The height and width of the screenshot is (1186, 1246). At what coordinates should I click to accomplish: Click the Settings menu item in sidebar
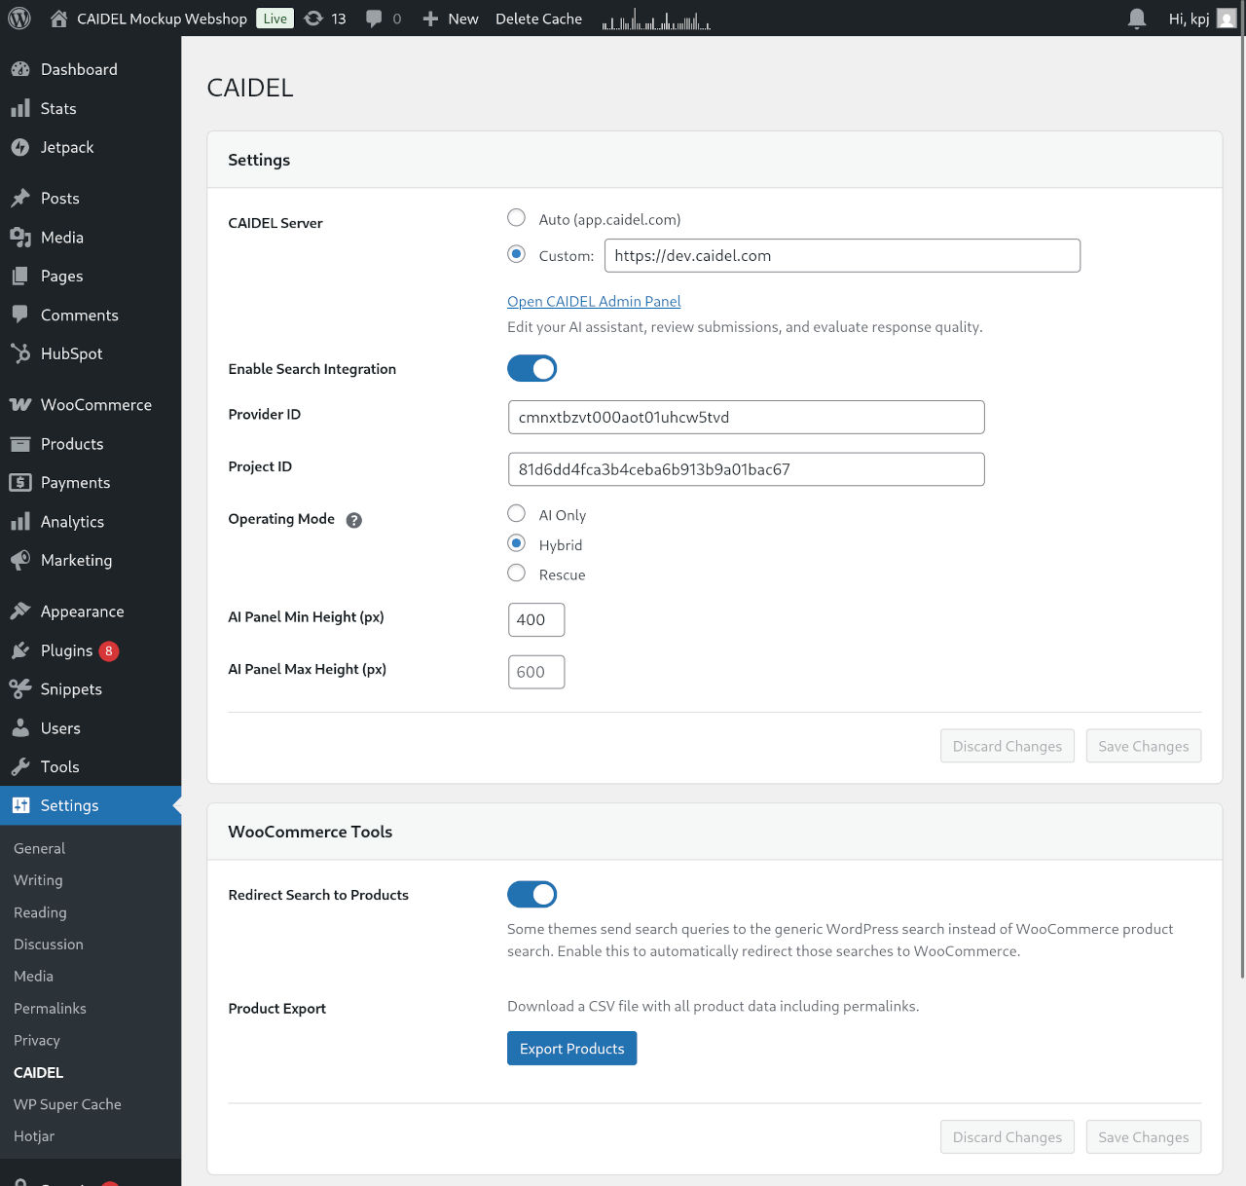(91, 805)
